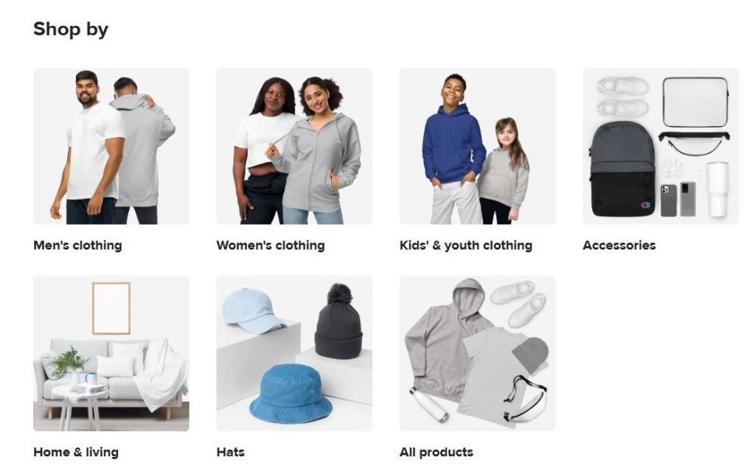Viewport: 755px width, 474px height.
Task: Click the dark pom-pom beanie
Action: pyautogui.click(x=338, y=321)
